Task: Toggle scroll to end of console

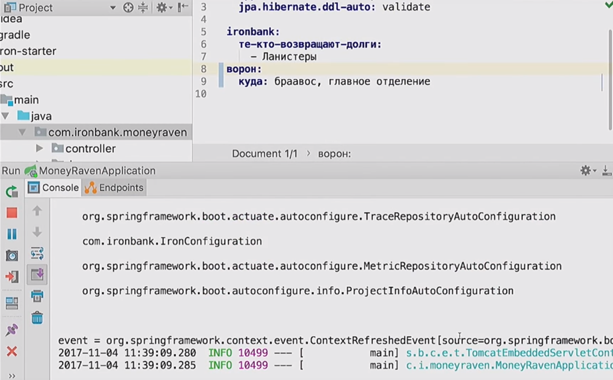Action: (37, 274)
